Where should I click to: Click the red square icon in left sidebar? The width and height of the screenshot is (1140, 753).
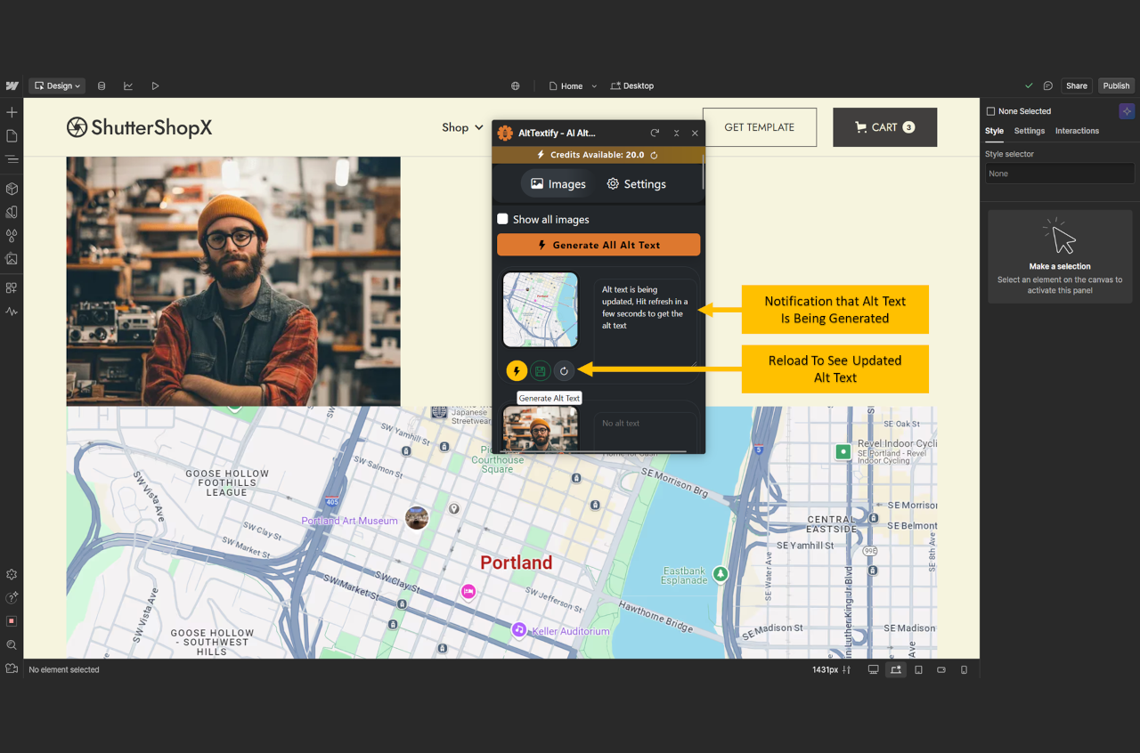[x=12, y=621]
